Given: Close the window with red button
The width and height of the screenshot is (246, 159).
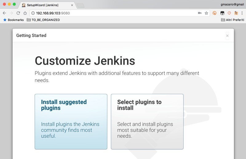Looking at the screenshot, I should pyautogui.click(x=4, y=4).
